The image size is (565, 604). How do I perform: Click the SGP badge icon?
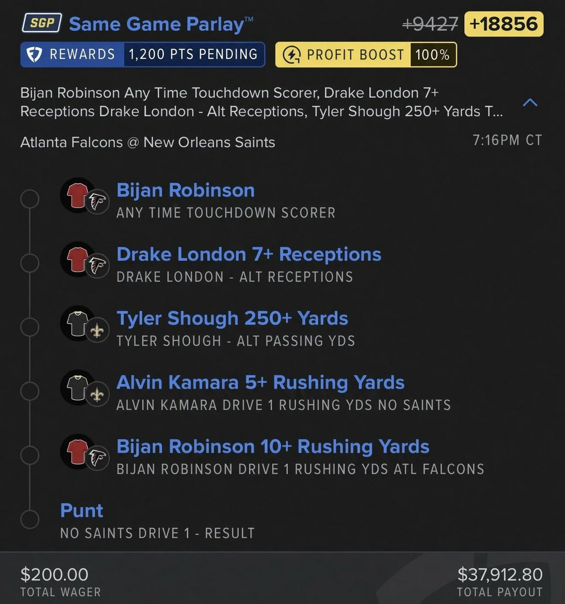42,24
